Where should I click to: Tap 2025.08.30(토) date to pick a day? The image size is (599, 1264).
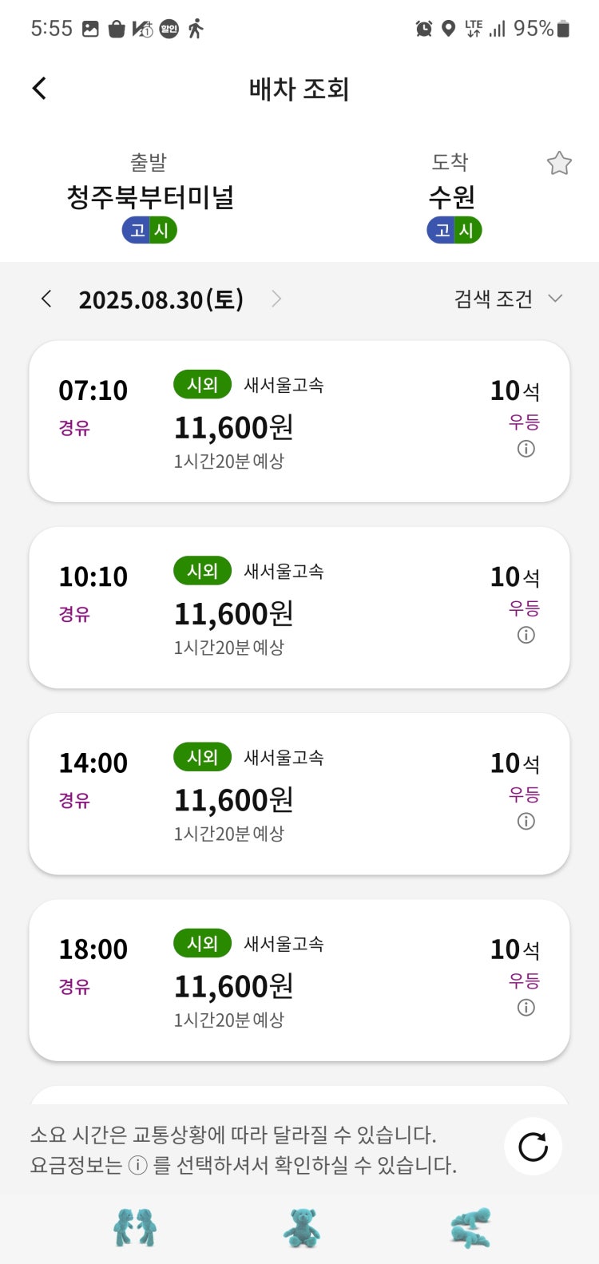161,299
